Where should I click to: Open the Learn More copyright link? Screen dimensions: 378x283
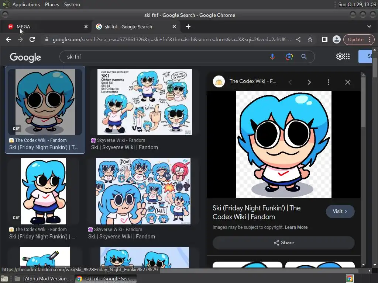coord(296,227)
